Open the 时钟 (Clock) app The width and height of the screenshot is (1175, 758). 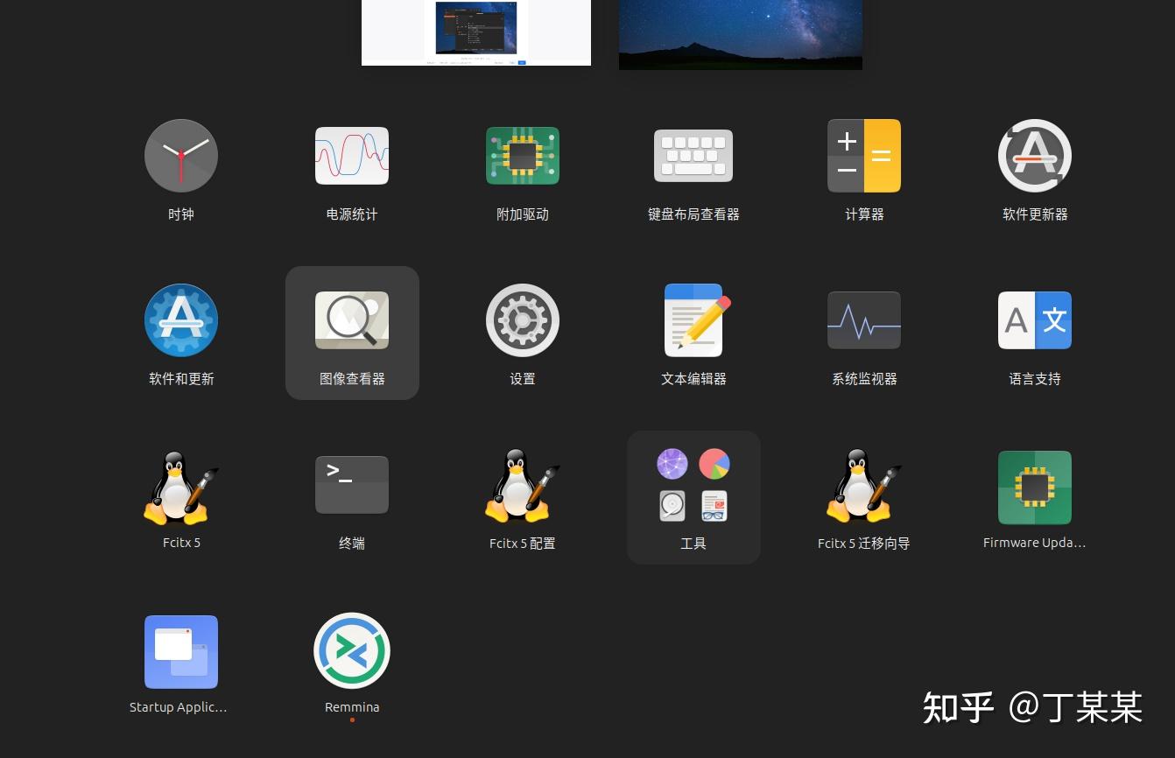coord(181,156)
